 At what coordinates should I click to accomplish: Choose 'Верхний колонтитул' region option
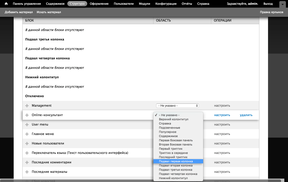[x=178, y=119]
